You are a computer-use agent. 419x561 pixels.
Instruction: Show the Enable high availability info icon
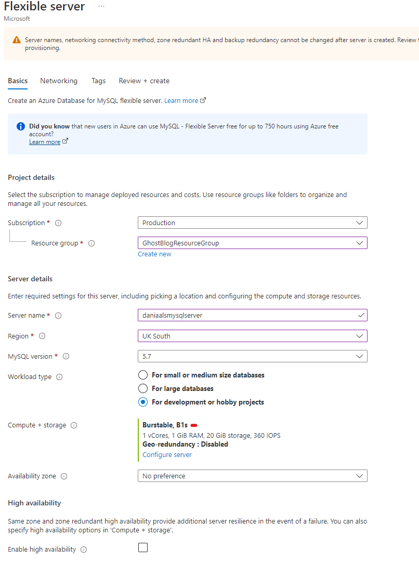pyautogui.click(x=84, y=550)
